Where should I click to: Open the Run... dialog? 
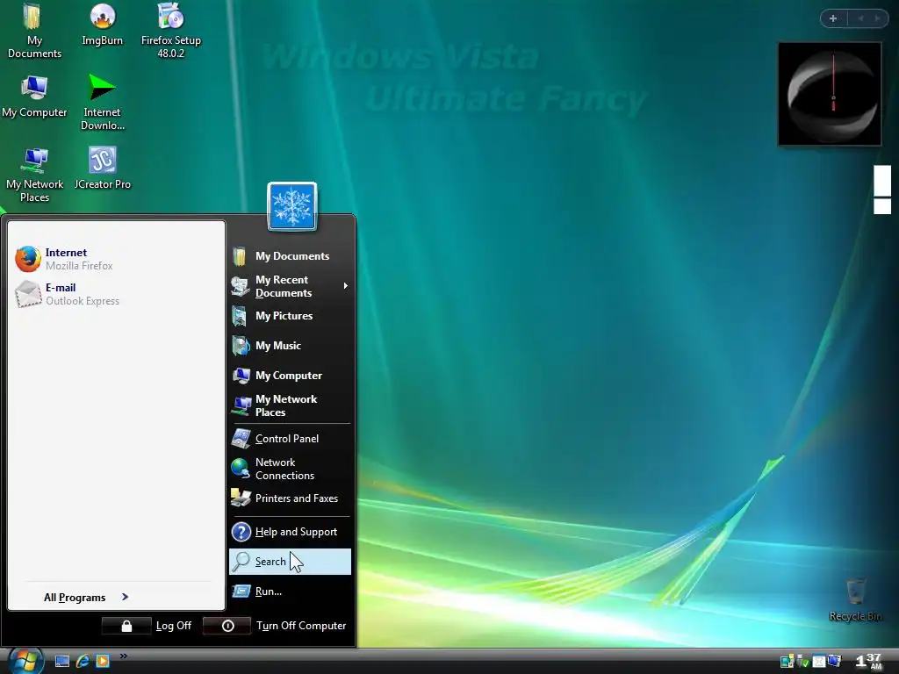click(x=290, y=592)
